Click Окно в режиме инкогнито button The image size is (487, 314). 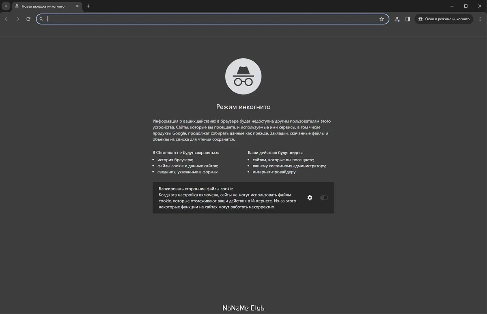[444, 19]
